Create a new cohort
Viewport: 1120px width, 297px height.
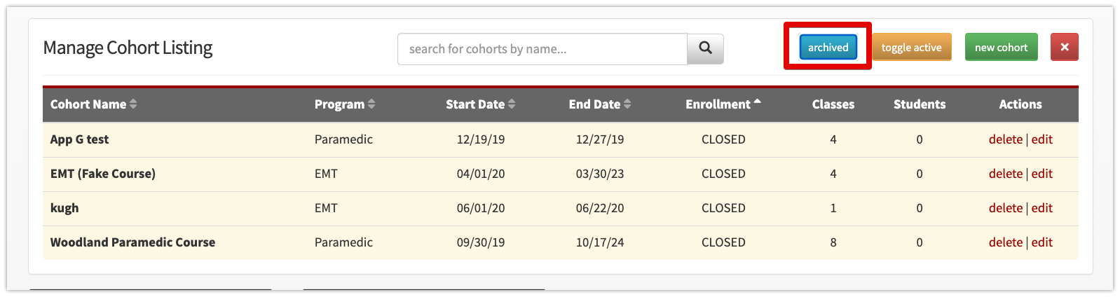[x=1001, y=48]
